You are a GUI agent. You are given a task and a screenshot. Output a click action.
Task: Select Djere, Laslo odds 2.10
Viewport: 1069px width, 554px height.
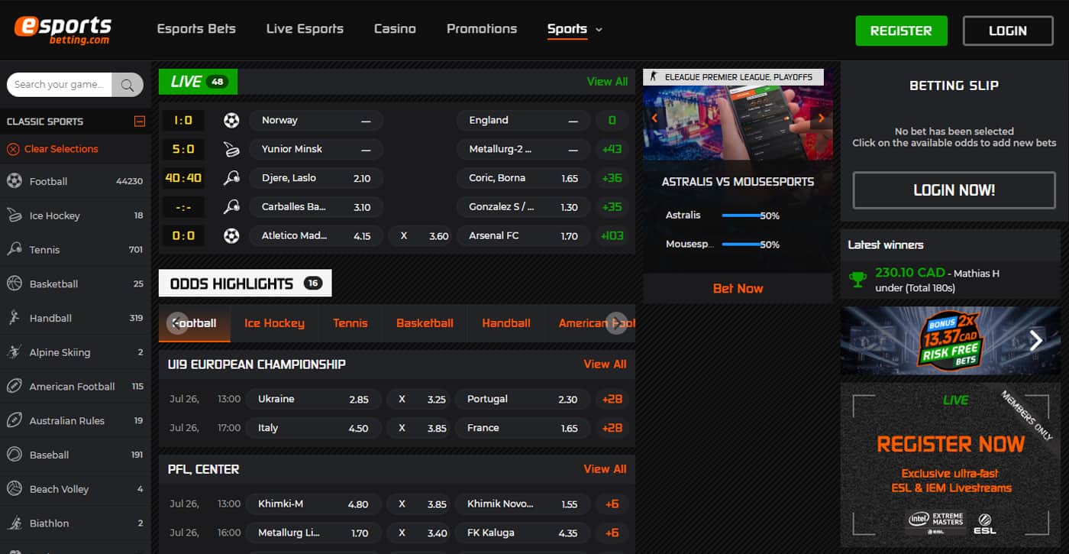[315, 178]
